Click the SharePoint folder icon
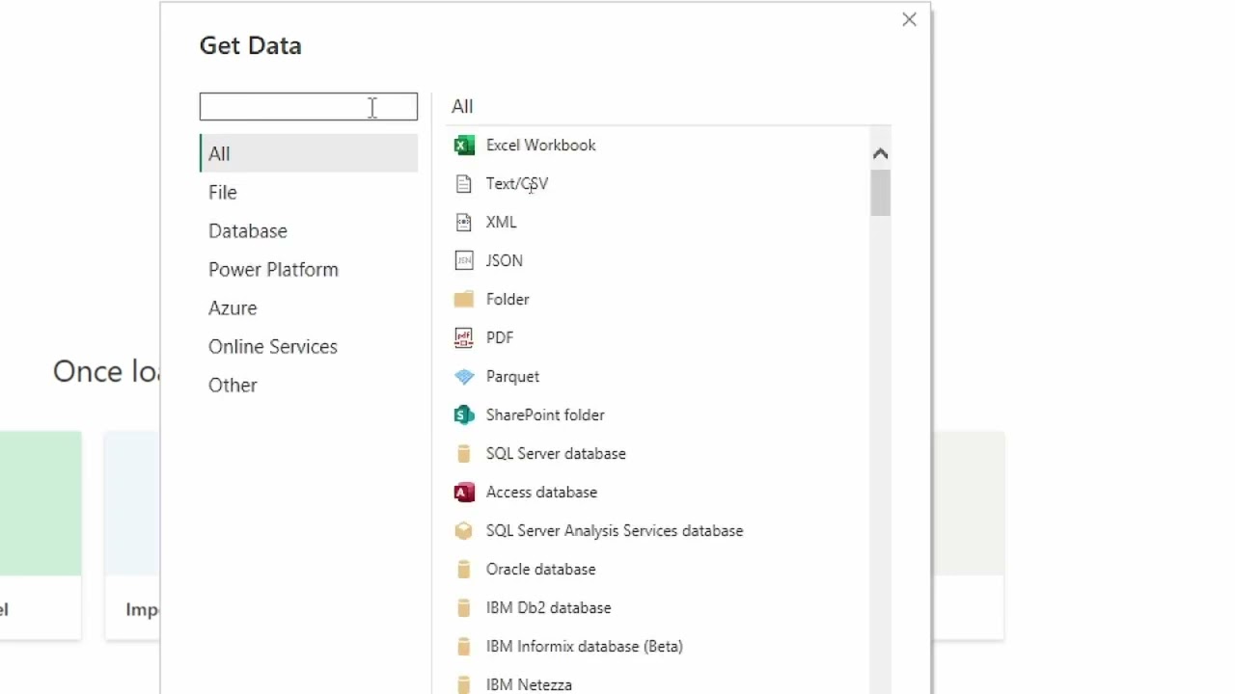The width and height of the screenshot is (1235, 694). (464, 415)
